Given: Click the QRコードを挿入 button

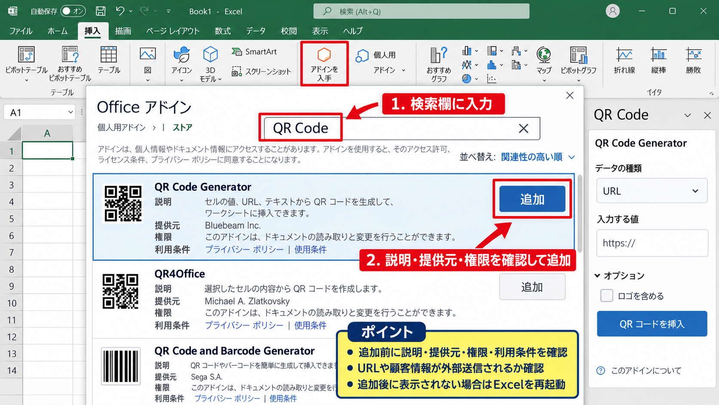Looking at the screenshot, I should [652, 324].
